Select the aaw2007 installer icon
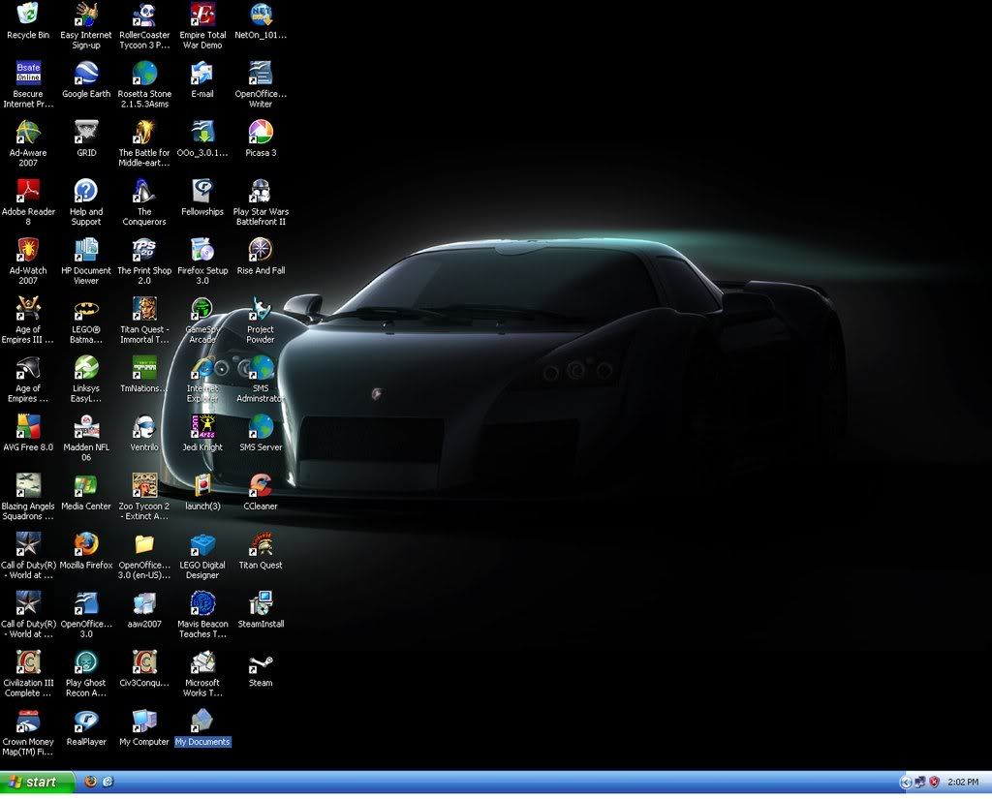The height and width of the screenshot is (799, 992). point(144,603)
